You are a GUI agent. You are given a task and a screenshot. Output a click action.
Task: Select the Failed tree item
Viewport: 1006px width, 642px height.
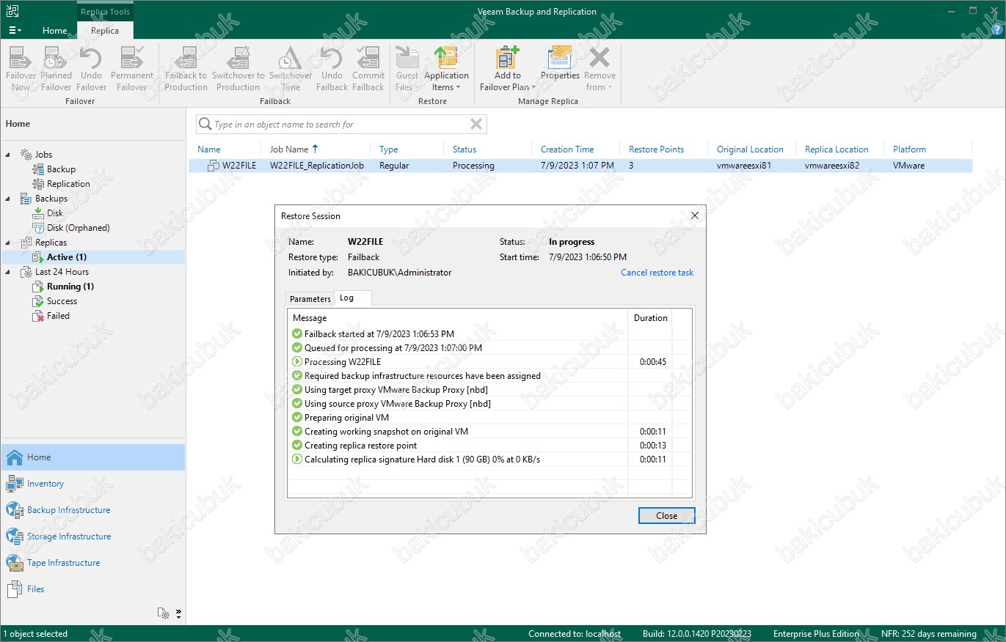pyautogui.click(x=58, y=316)
